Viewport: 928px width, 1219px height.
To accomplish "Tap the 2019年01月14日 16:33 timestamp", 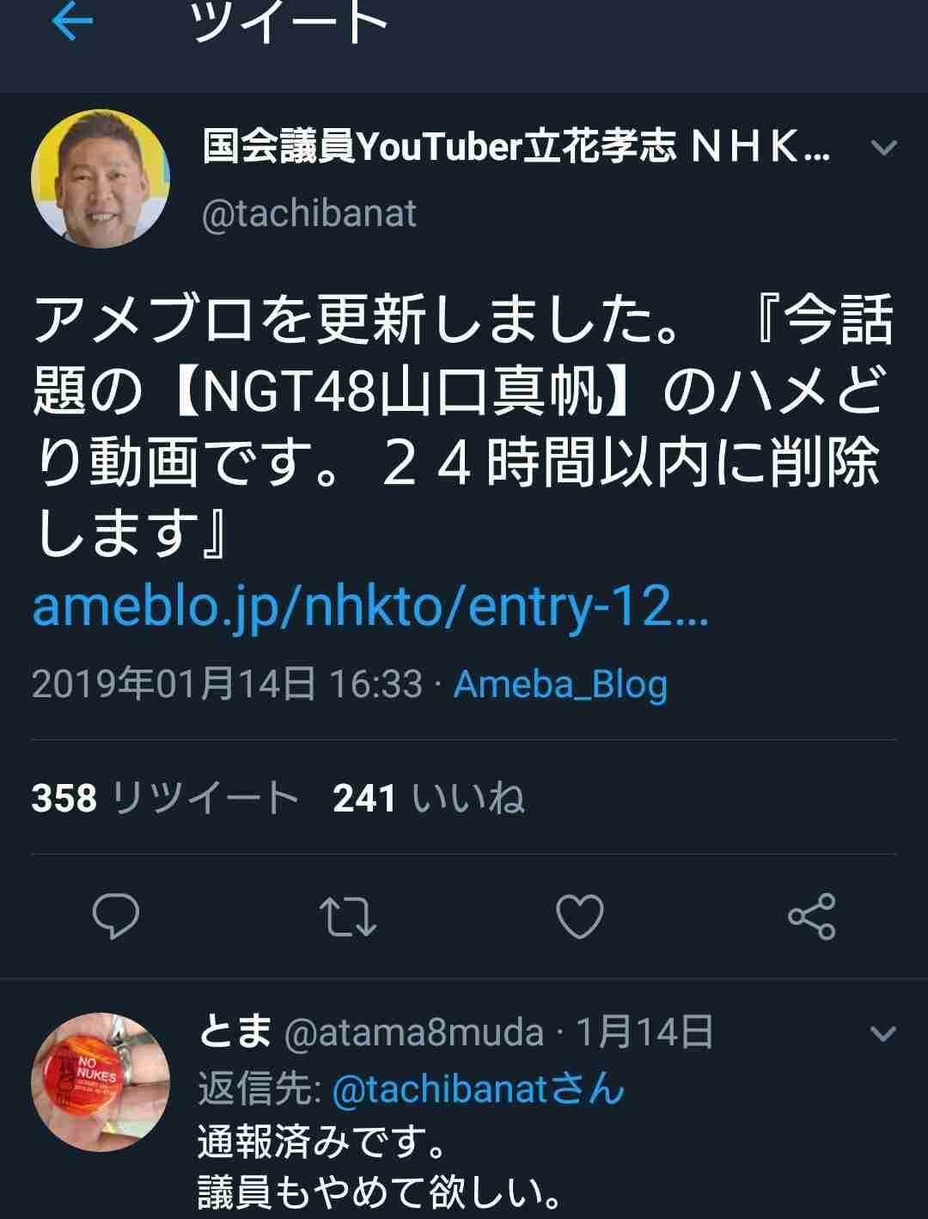I will click(x=228, y=684).
